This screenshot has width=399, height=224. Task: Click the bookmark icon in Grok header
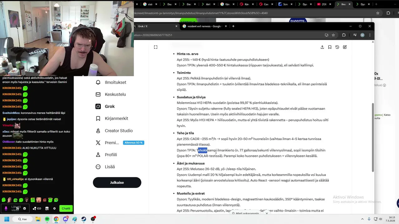tap(329, 47)
